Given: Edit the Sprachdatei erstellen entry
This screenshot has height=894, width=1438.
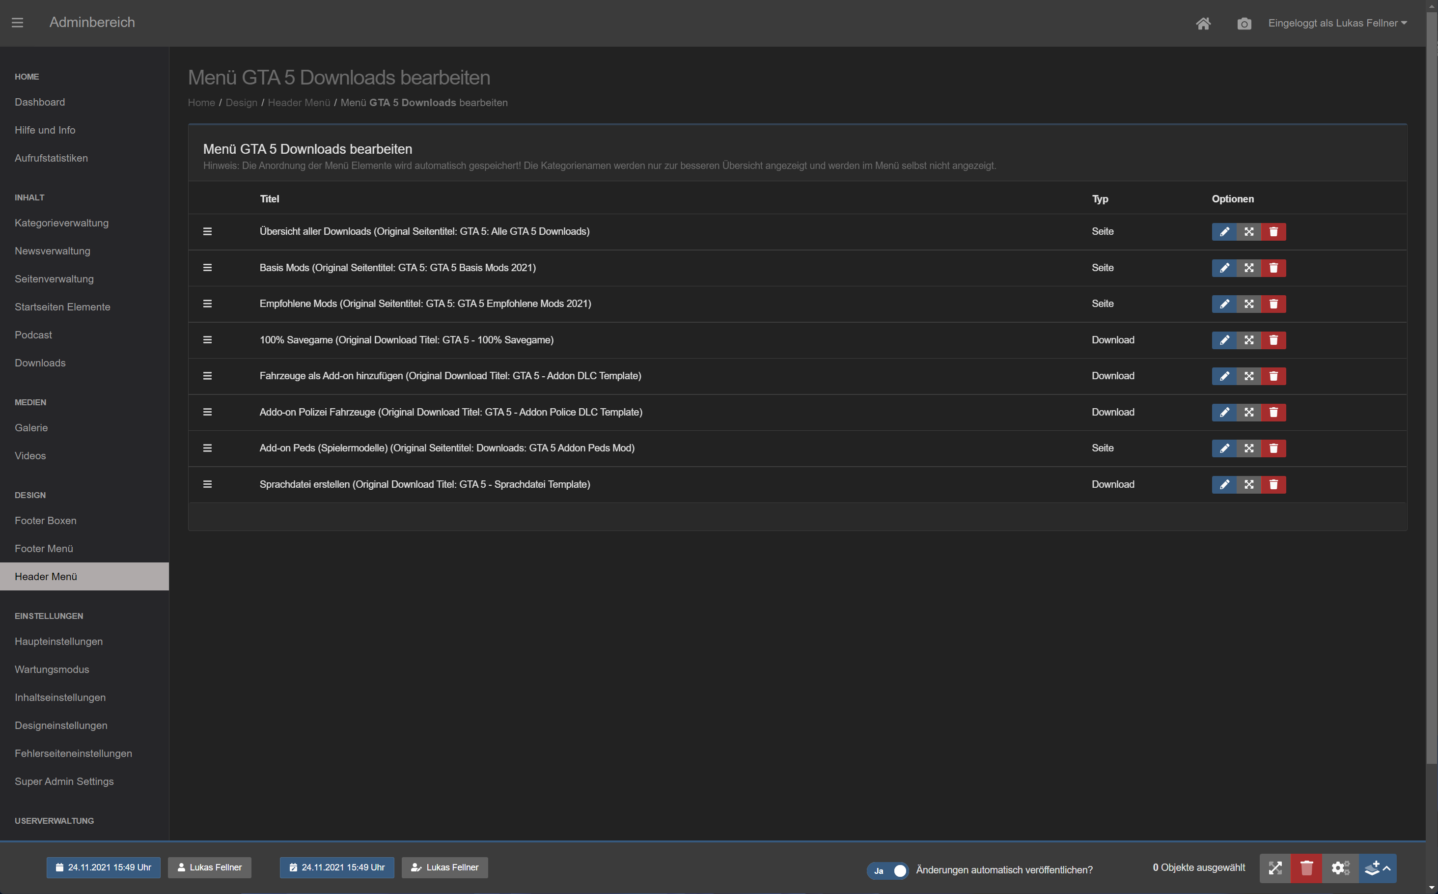Looking at the screenshot, I should pos(1224,485).
